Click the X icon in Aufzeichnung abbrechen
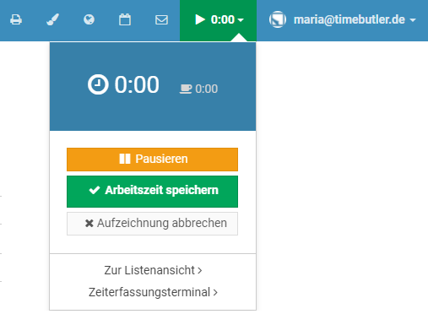Image resolution: width=428 pixels, height=314 pixels. [x=89, y=223]
